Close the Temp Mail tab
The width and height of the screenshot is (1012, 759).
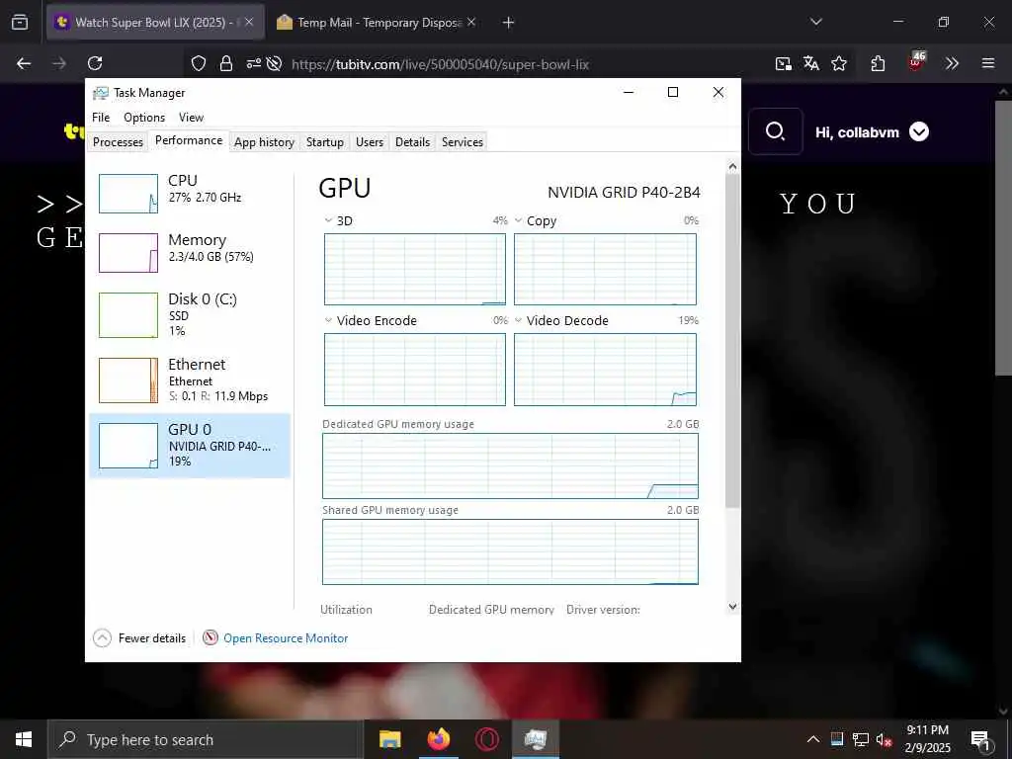471,22
